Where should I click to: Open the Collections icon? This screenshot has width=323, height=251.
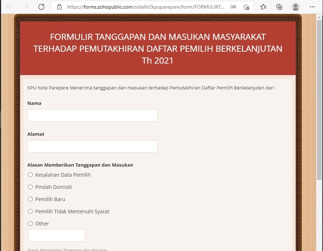tap(279, 7)
